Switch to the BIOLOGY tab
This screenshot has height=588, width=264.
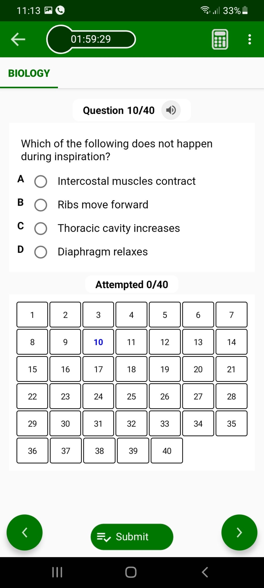pos(29,73)
